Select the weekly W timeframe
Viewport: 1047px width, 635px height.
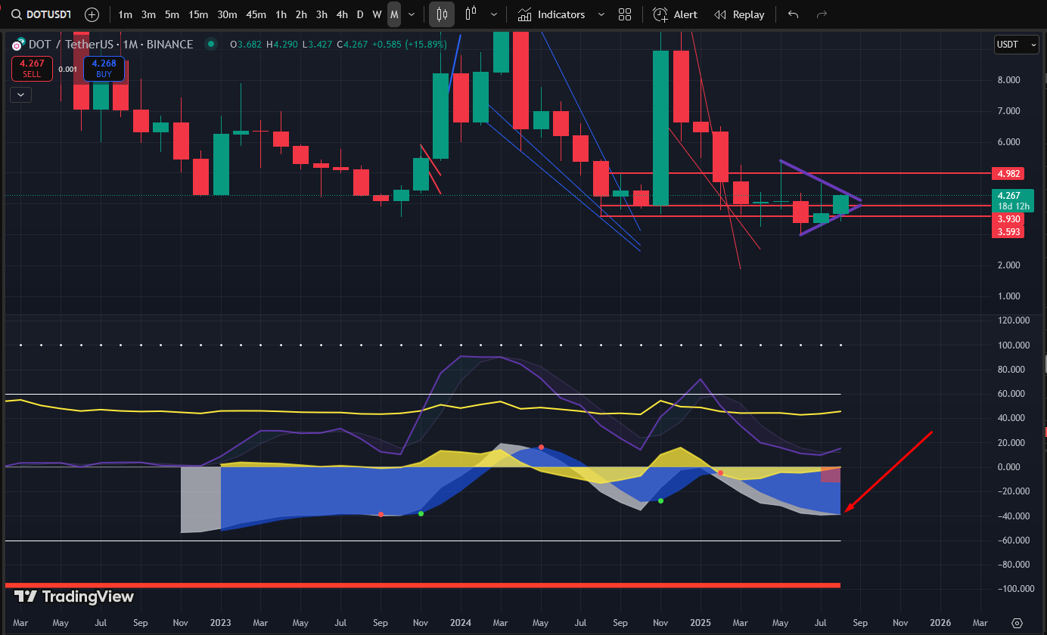click(x=377, y=14)
